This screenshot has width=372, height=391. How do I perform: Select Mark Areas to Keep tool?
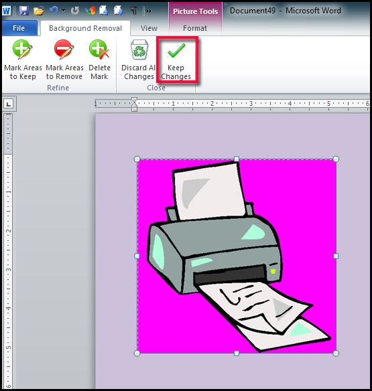(x=23, y=60)
